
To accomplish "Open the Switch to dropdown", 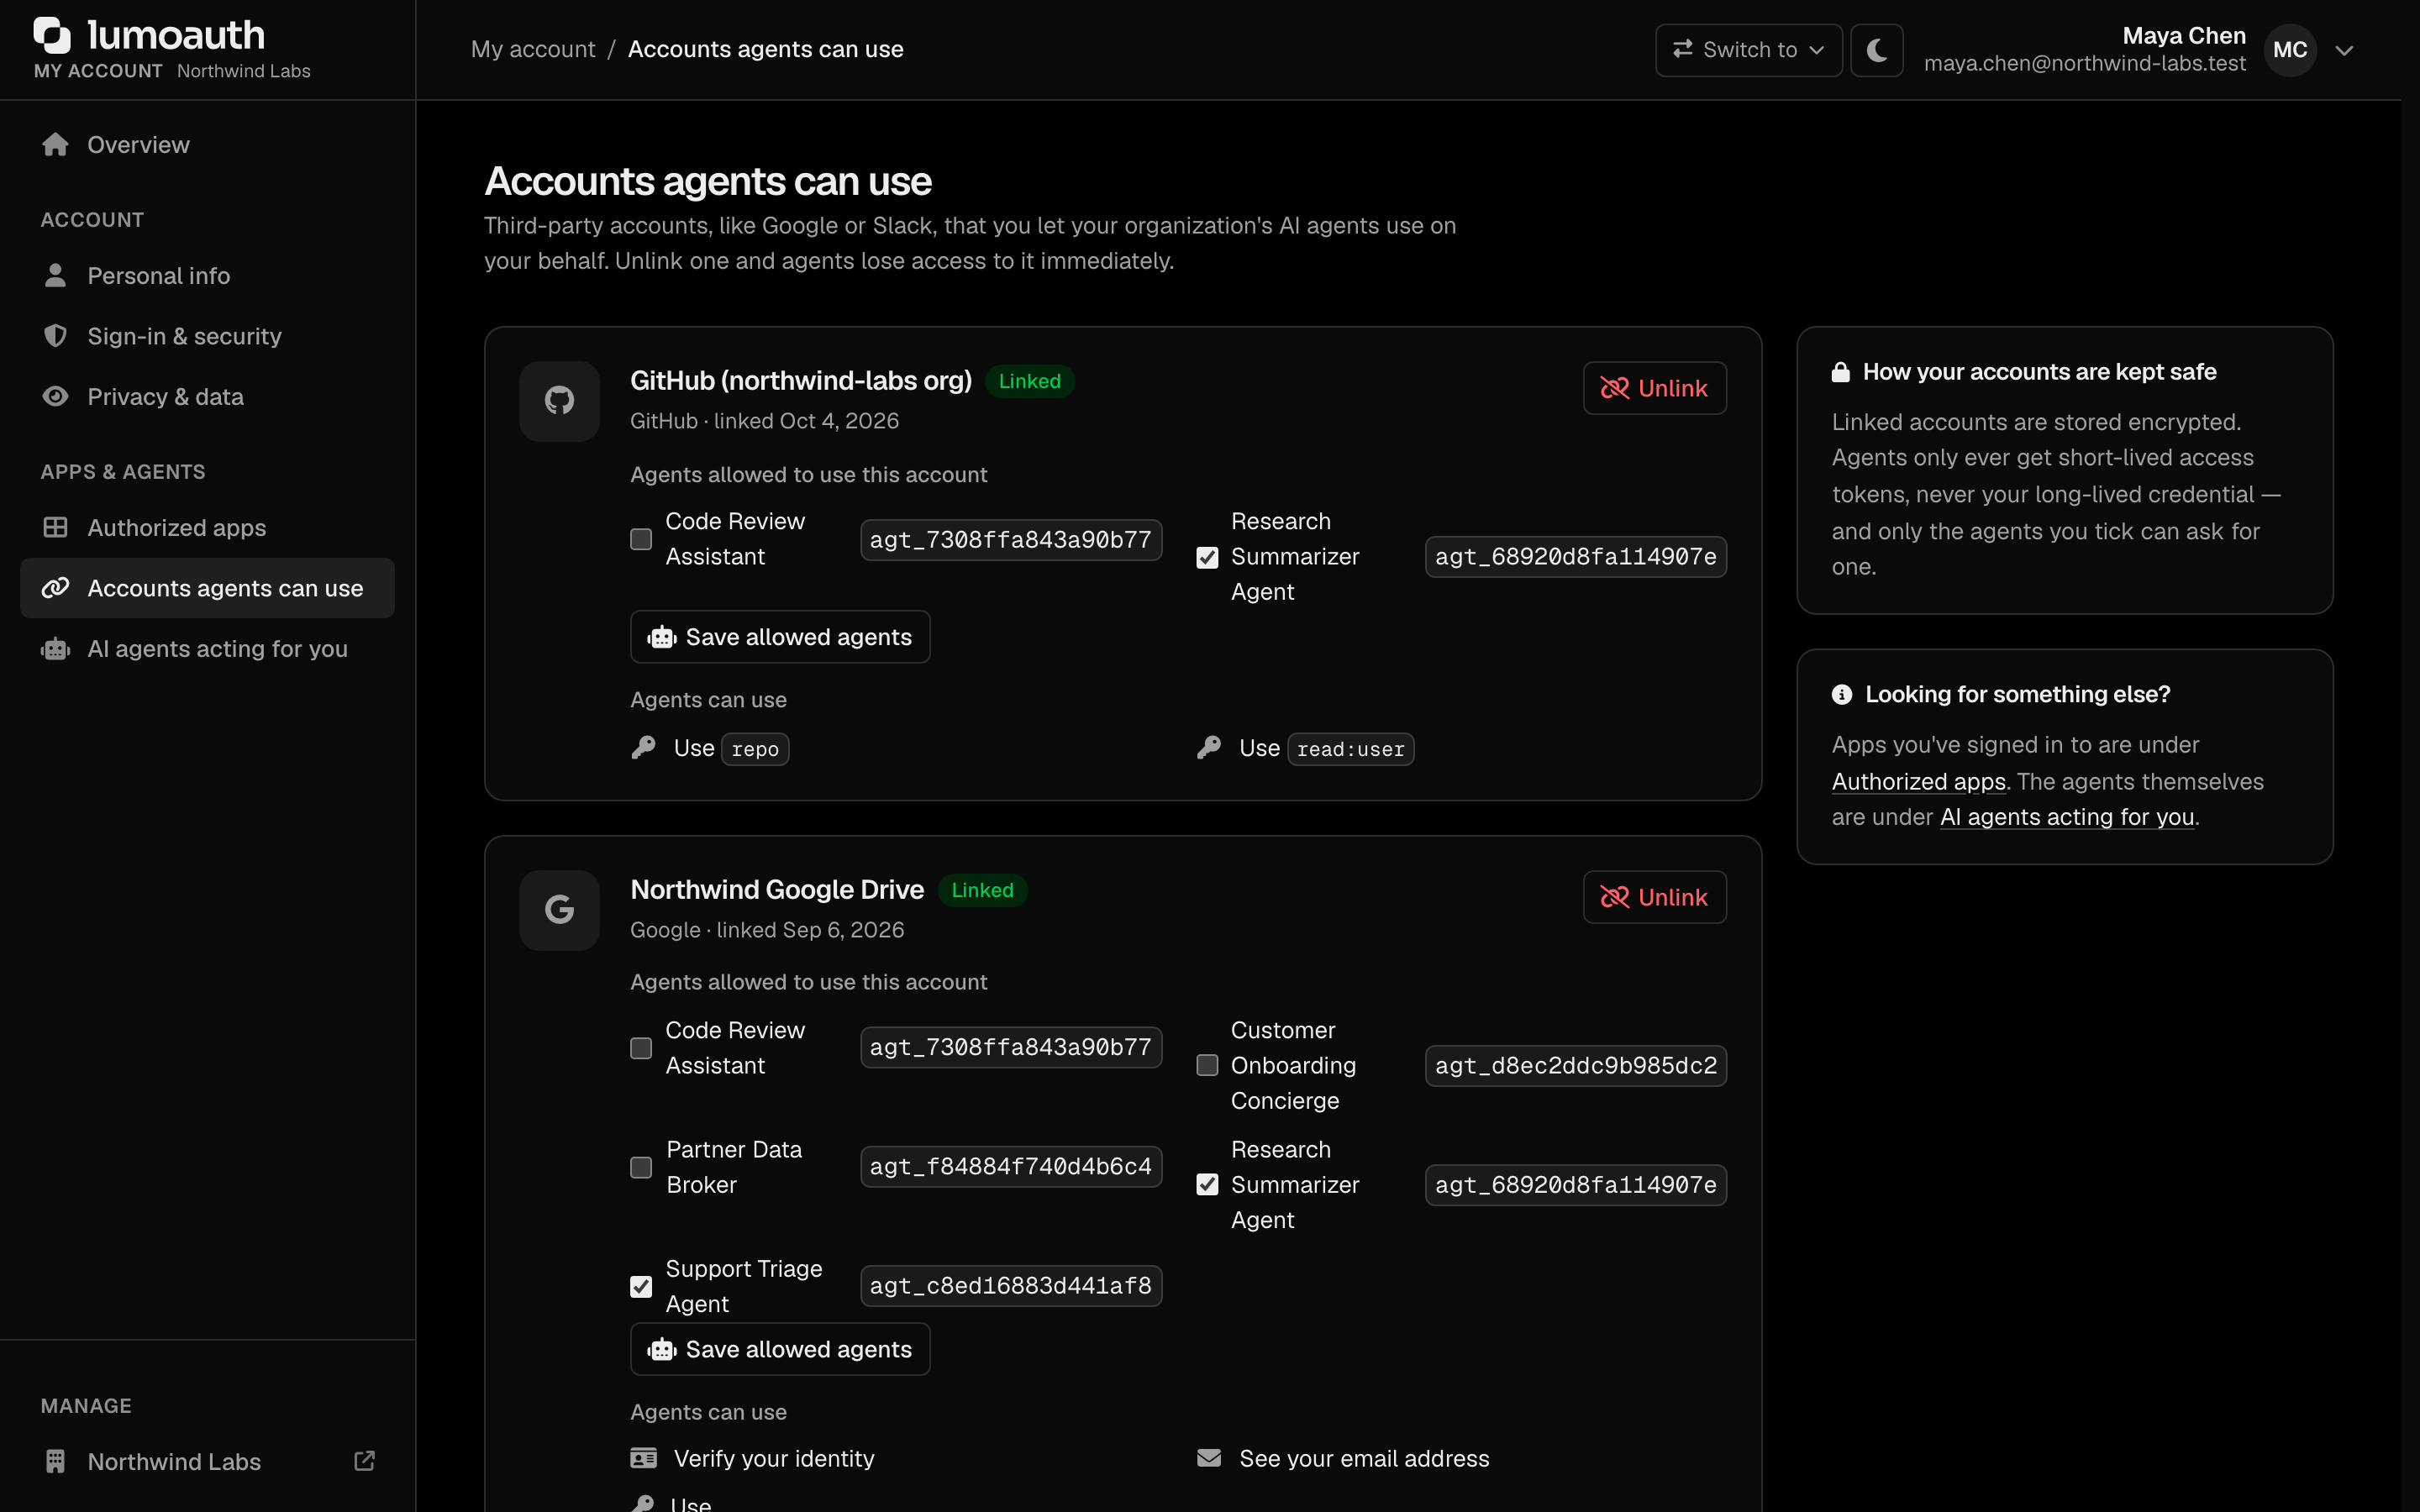I will (1748, 50).
